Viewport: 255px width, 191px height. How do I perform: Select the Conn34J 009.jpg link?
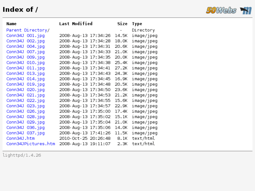[25, 57]
